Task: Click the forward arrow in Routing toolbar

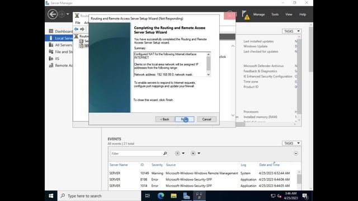Action: point(82,29)
